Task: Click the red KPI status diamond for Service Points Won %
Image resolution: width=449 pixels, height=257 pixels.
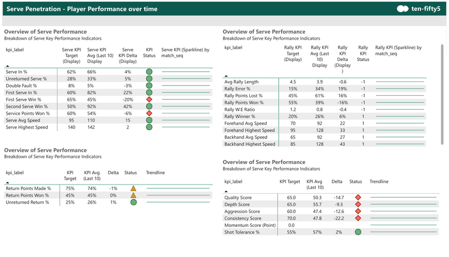Action: tap(149, 113)
